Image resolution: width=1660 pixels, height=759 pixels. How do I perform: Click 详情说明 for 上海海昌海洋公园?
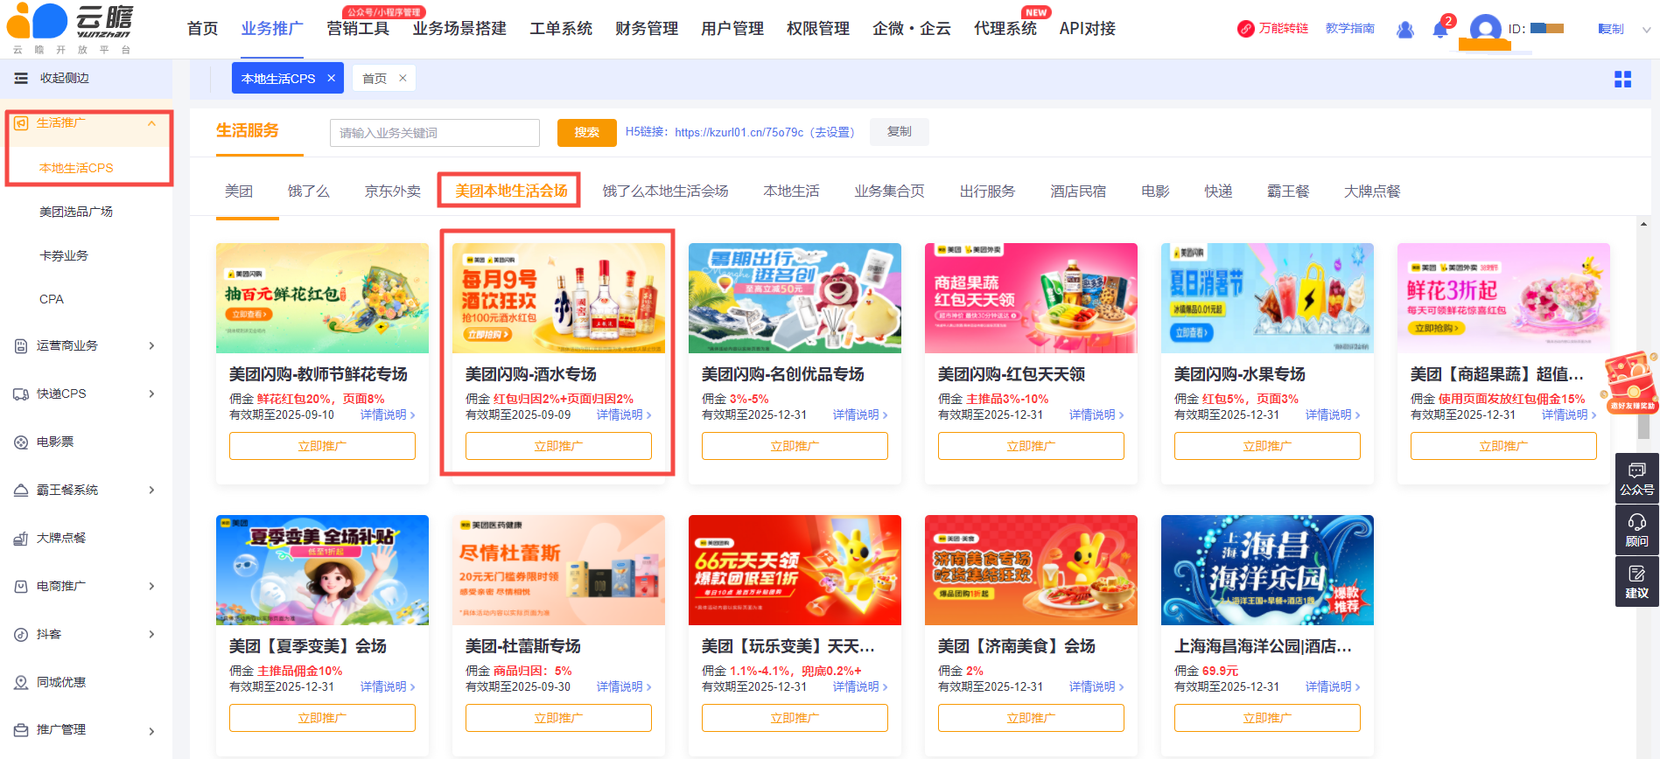[x=1333, y=686]
